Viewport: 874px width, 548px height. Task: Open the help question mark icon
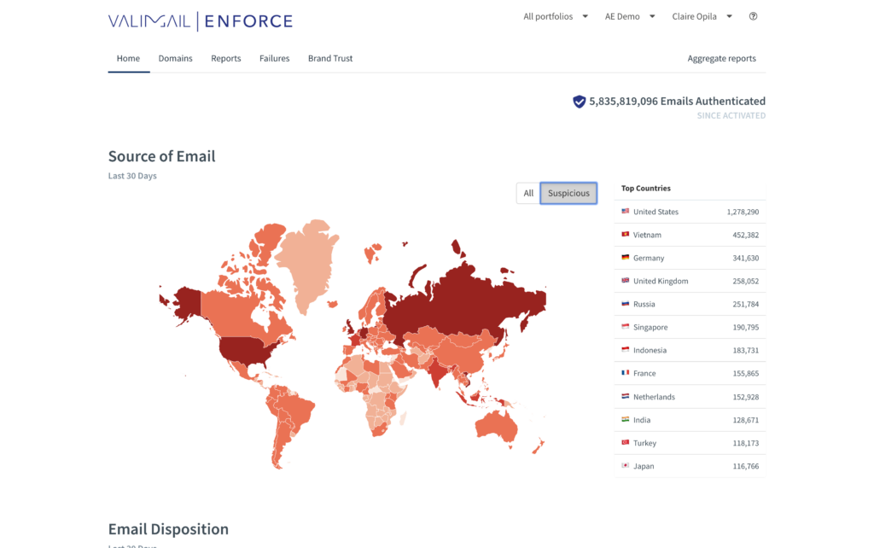[x=753, y=16]
